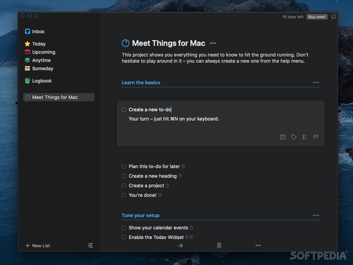Image resolution: width=353 pixels, height=265 pixels.
Task: Click note icon beside You're done!
Action: (x=160, y=195)
